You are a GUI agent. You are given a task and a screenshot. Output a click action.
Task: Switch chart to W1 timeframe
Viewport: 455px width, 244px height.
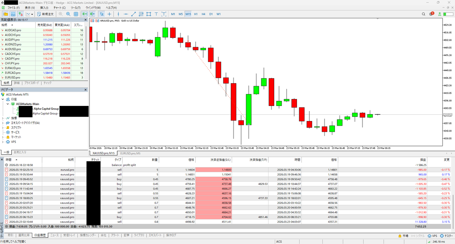[219, 14]
